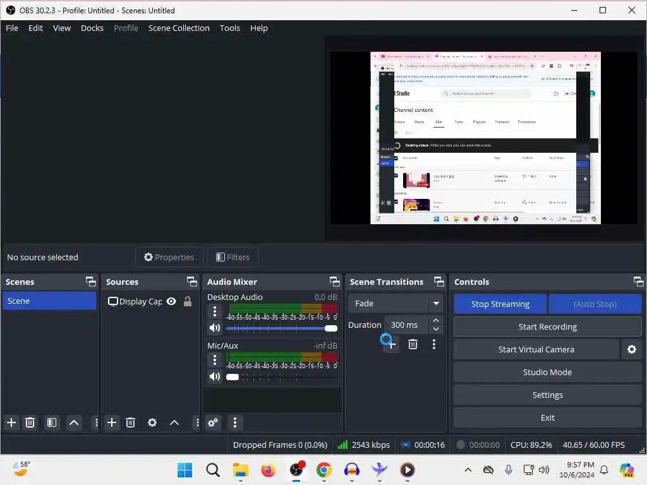Viewport: 647px width, 485px height.
Task: Add a new scene with plus icon
Action: [11, 422]
